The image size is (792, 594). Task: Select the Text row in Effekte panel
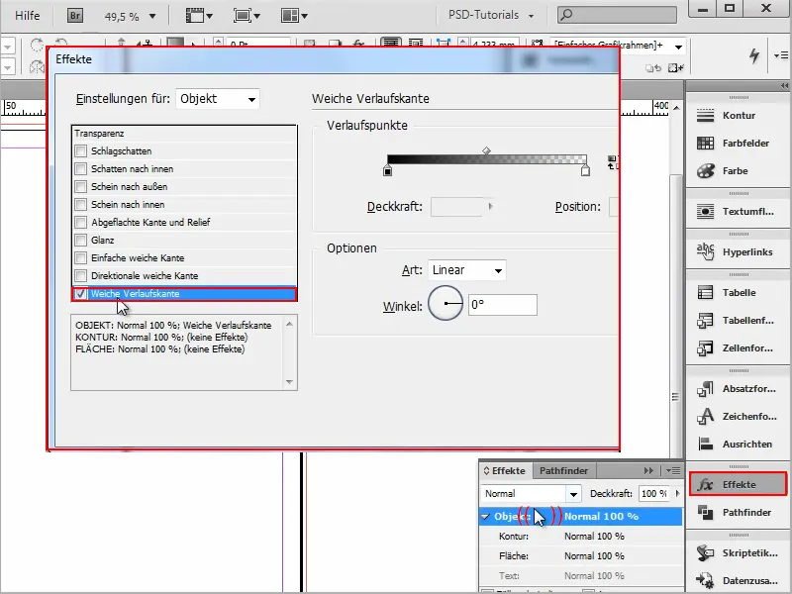tap(581, 576)
